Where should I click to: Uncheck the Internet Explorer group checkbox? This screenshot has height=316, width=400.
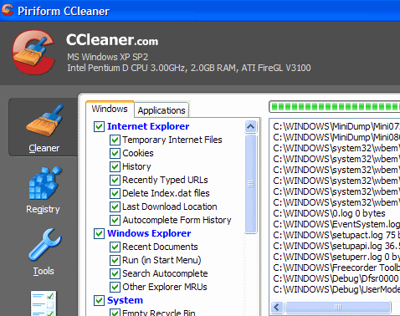99,126
